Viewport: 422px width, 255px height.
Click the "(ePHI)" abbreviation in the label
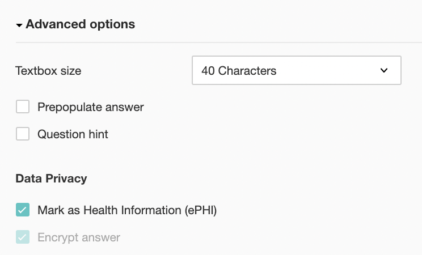(201, 210)
